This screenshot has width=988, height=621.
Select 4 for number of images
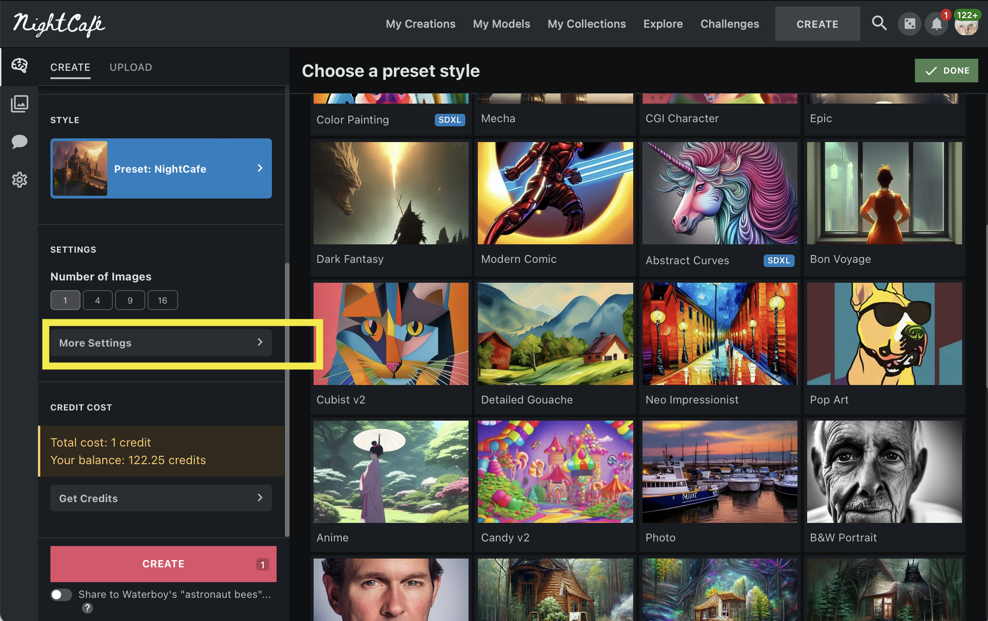pyautogui.click(x=98, y=300)
